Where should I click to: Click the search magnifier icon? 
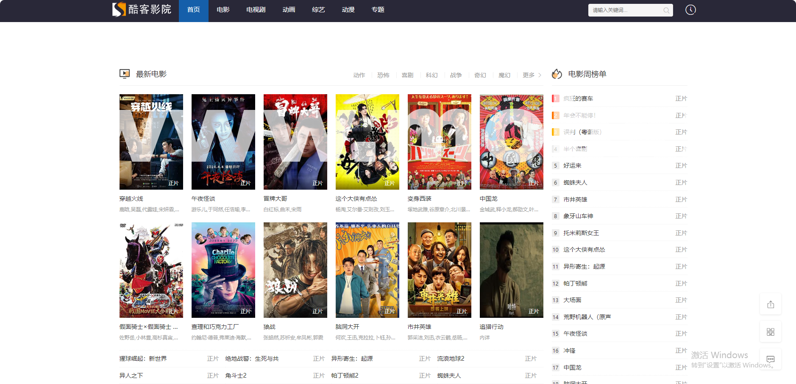[666, 10]
